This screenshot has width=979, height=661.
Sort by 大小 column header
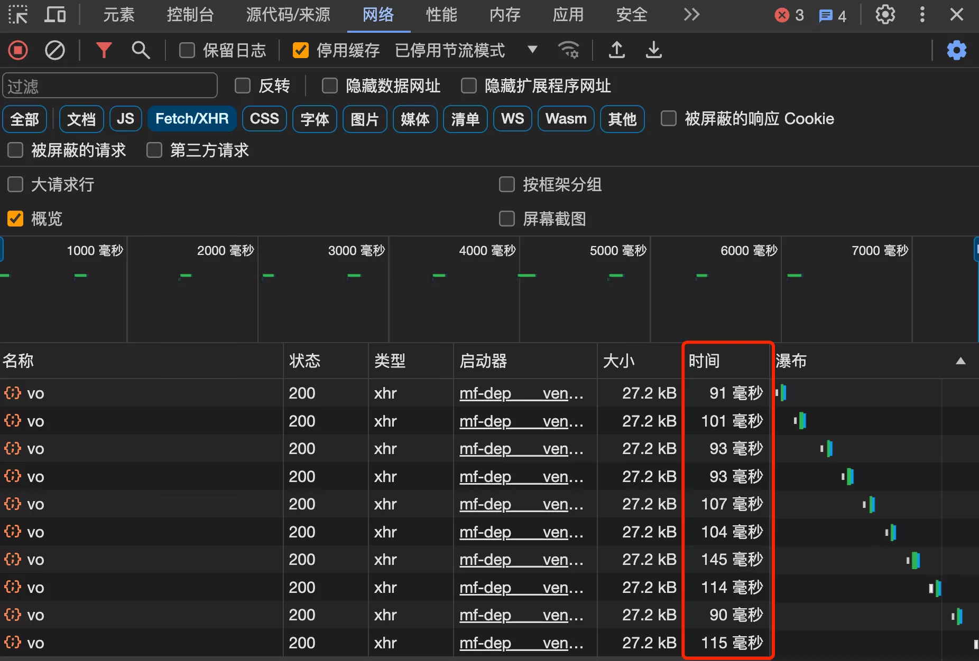[640, 361]
